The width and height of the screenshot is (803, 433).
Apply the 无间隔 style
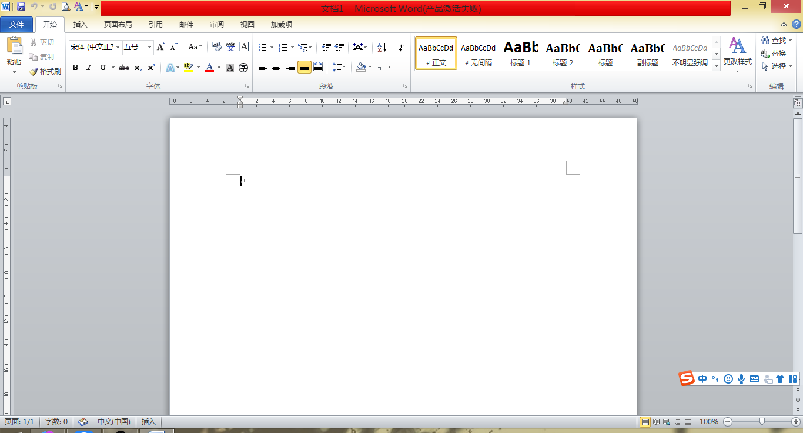[479, 54]
